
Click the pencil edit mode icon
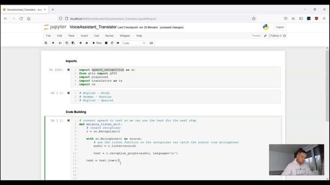coord(265,36)
